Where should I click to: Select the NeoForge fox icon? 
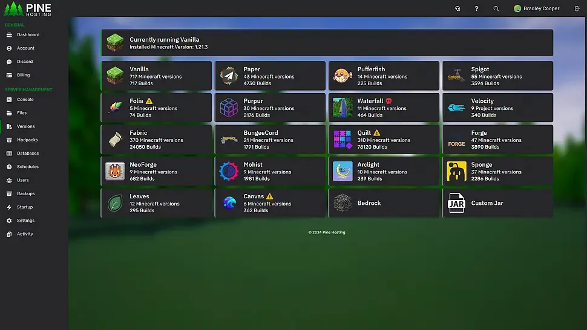[115, 171]
